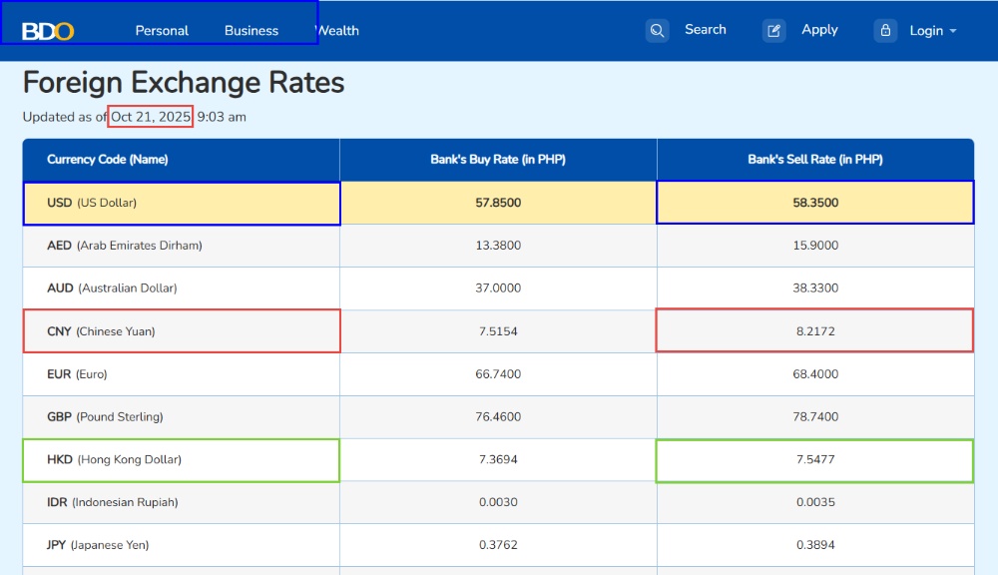998x575 pixels.
Task: Click the Login label in header
Action: (926, 31)
